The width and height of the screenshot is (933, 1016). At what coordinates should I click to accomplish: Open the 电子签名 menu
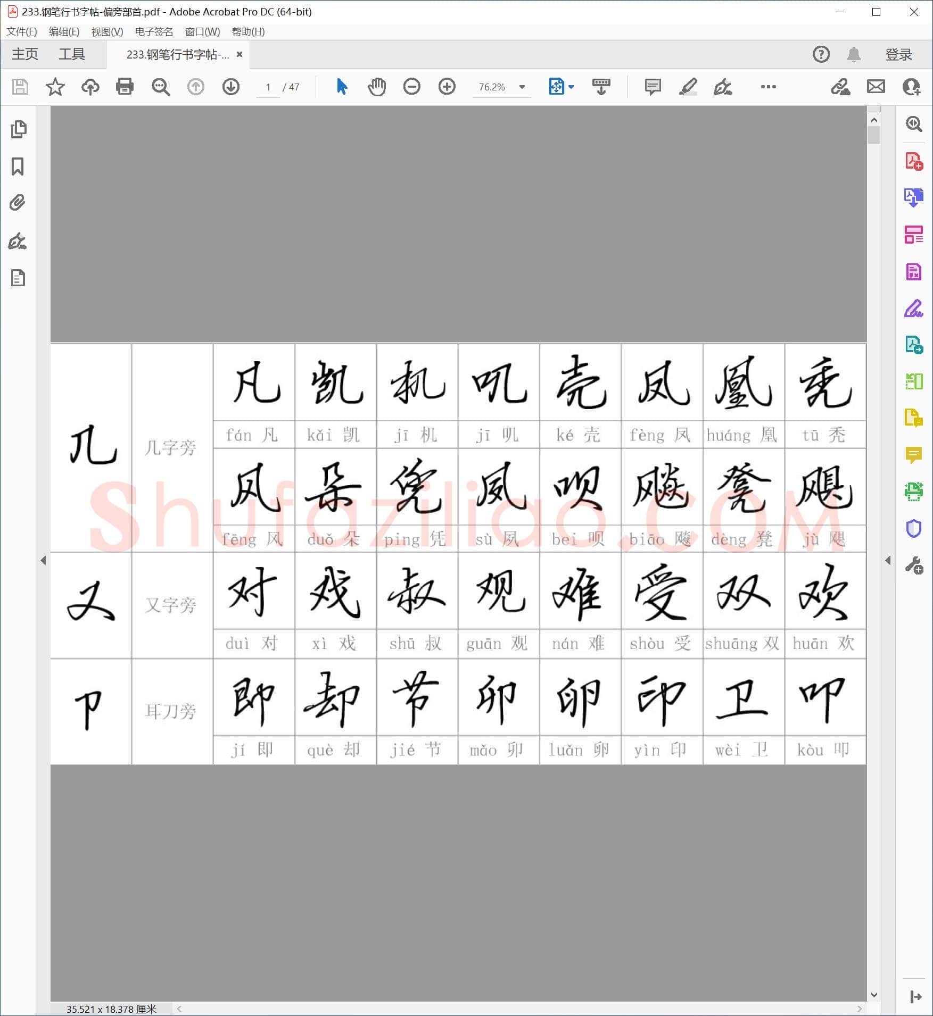(x=154, y=31)
